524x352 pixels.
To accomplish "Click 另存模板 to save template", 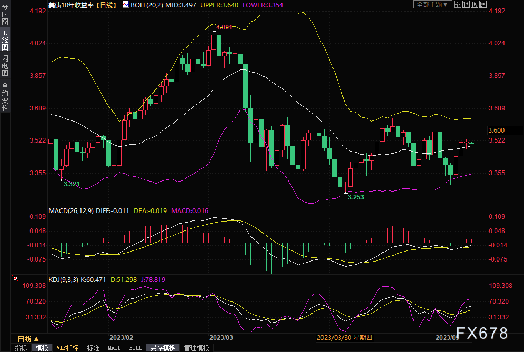I will click(x=163, y=348).
